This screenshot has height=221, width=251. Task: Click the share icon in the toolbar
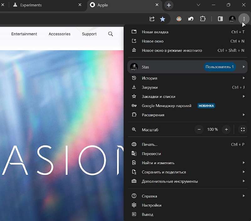tap(152, 19)
